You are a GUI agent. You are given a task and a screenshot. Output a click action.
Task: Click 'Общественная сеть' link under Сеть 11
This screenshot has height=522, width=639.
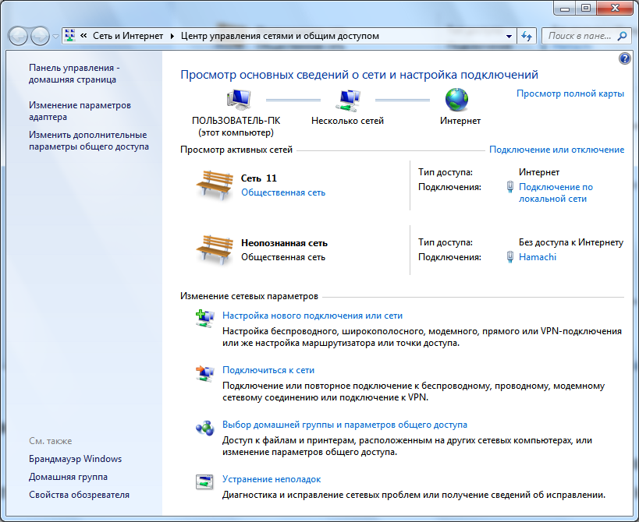tap(282, 192)
